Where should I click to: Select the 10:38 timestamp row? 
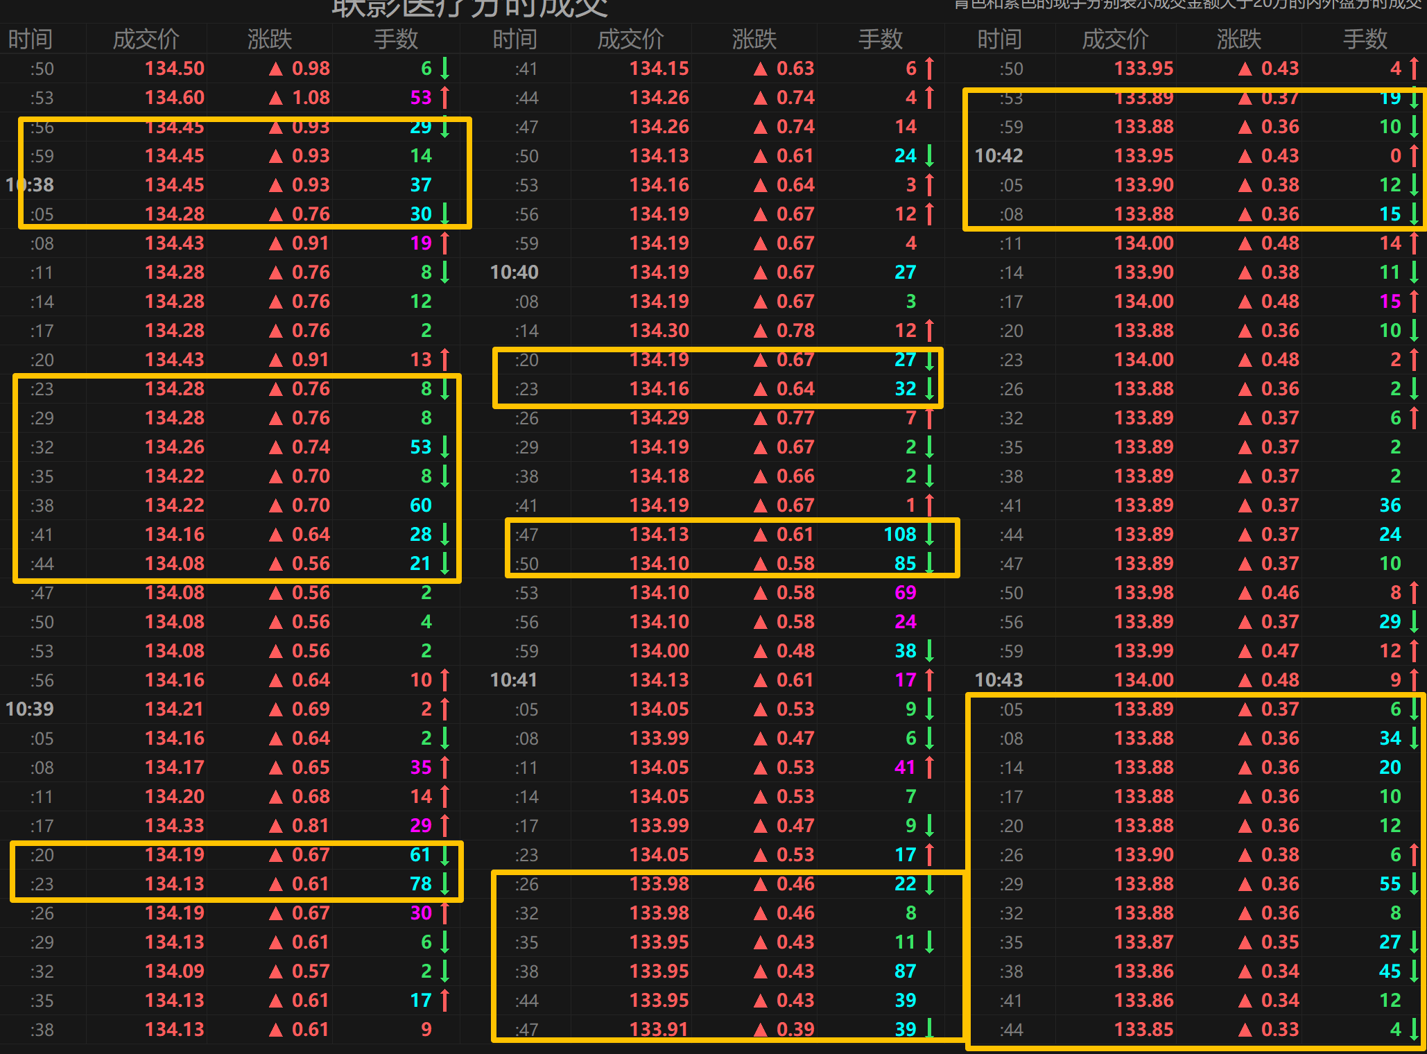(30, 185)
